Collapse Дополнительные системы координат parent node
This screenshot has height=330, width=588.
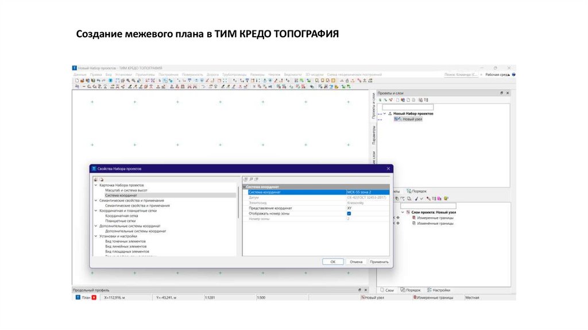click(96, 226)
